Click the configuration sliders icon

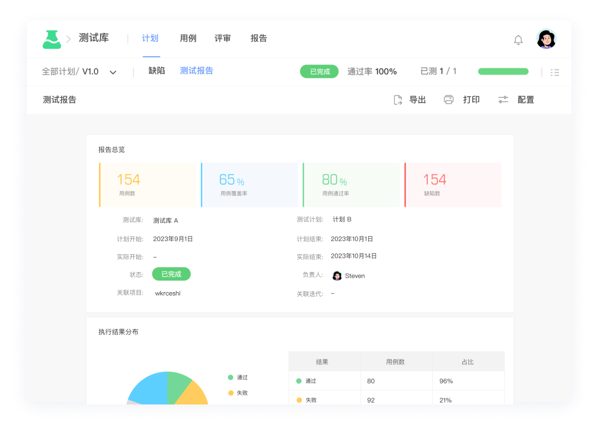coord(503,100)
